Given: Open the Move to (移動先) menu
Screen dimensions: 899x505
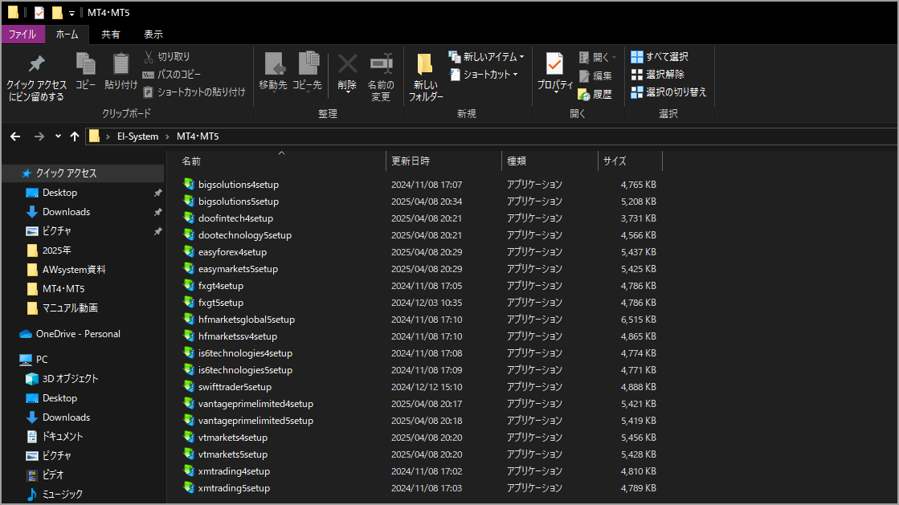Looking at the screenshot, I should click(x=273, y=71).
